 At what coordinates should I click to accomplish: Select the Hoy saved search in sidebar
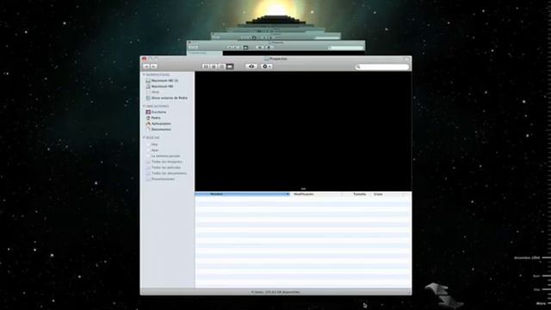pyautogui.click(x=152, y=145)
